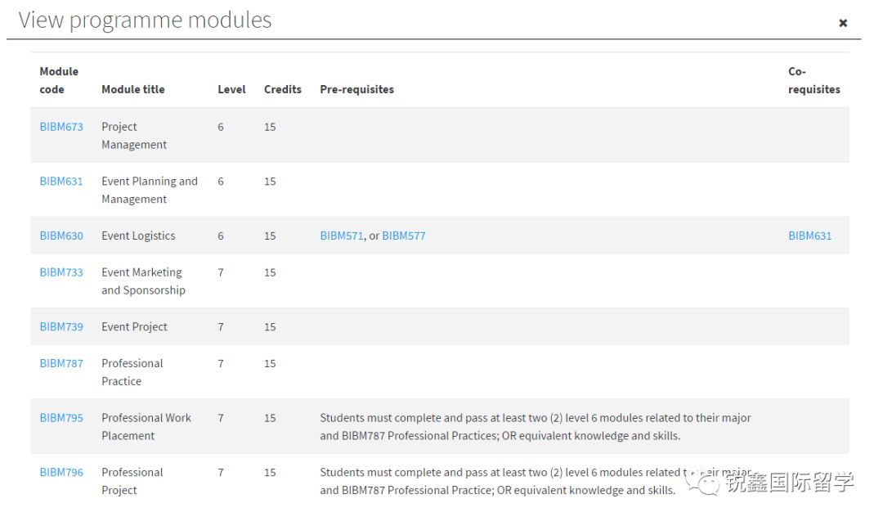Open the BIBM796 Professional Project link
This screenshot has height=521, width=883.
tap(61, 472)
